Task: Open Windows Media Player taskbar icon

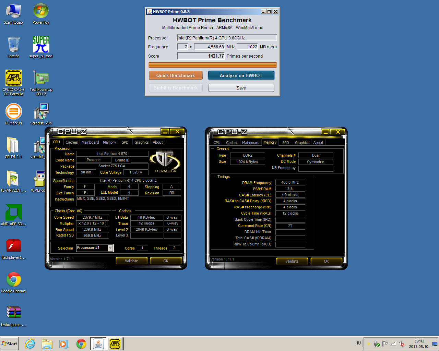Action: point(64,344)
